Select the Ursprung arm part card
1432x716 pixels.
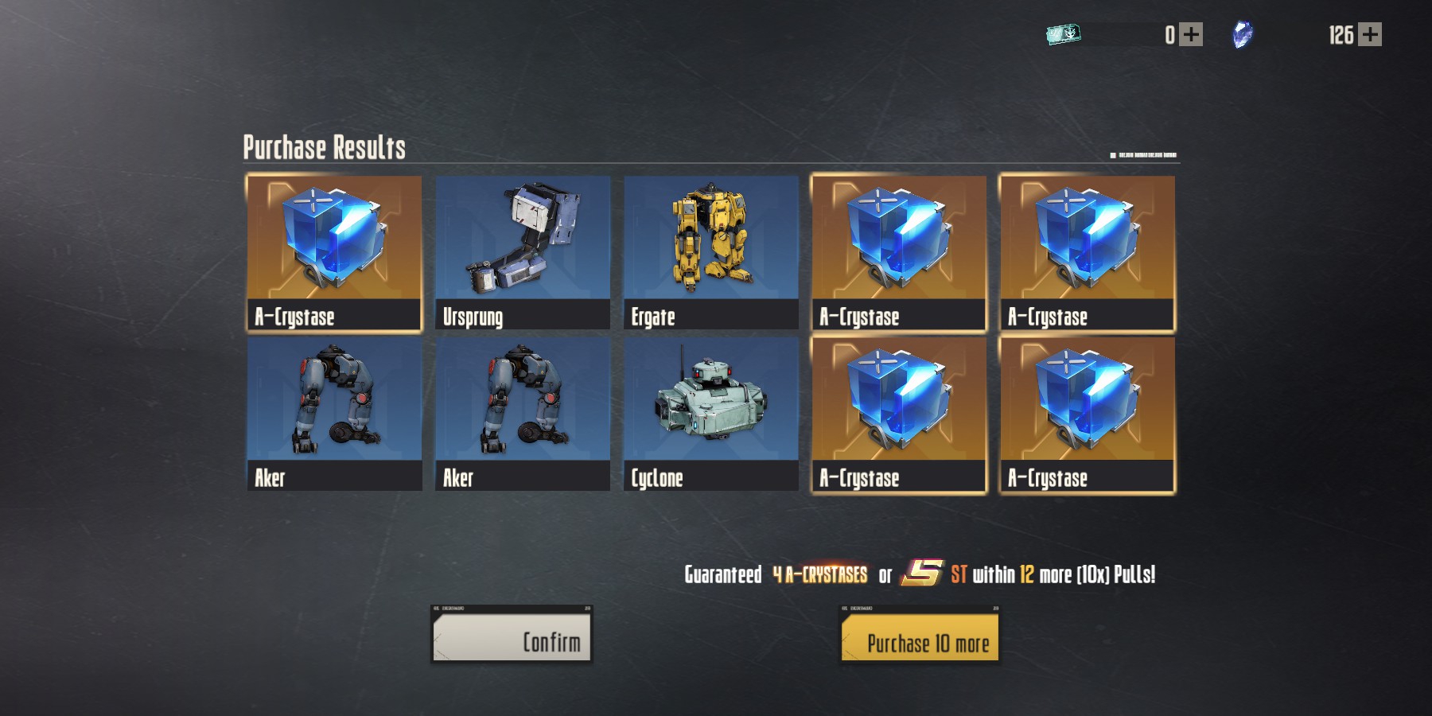pos(523,252)
